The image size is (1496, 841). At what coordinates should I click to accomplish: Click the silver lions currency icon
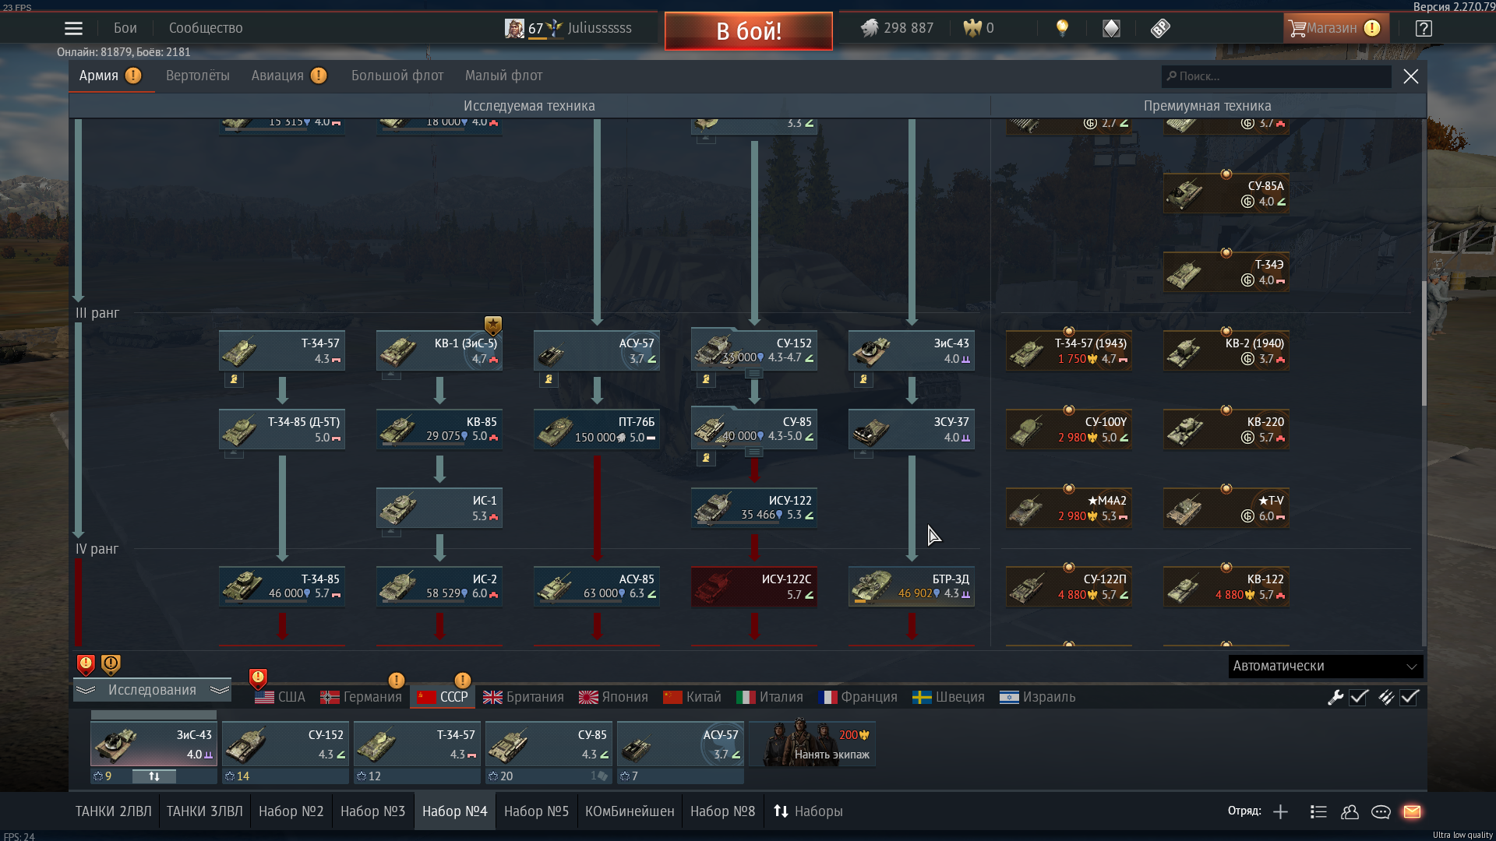click(869, 28)
